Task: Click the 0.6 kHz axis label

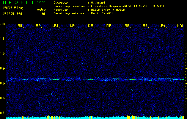Action: [x=3, y=113]
